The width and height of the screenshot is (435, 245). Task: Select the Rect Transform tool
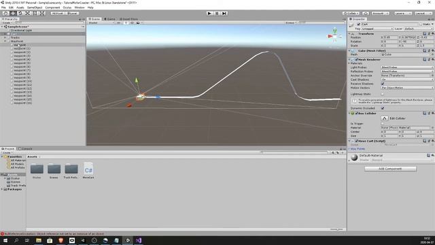point(35,13)
